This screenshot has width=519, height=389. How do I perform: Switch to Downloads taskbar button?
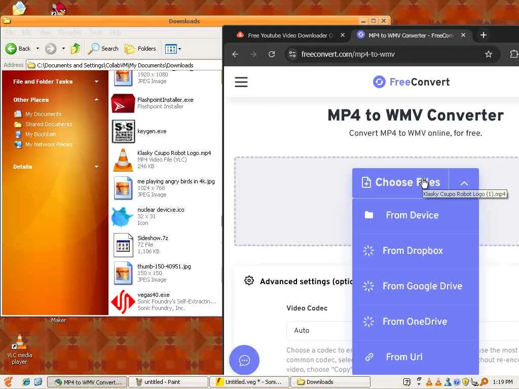coord(330,382)
